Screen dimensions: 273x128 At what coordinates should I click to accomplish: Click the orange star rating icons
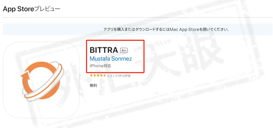(x=98, y=76)
